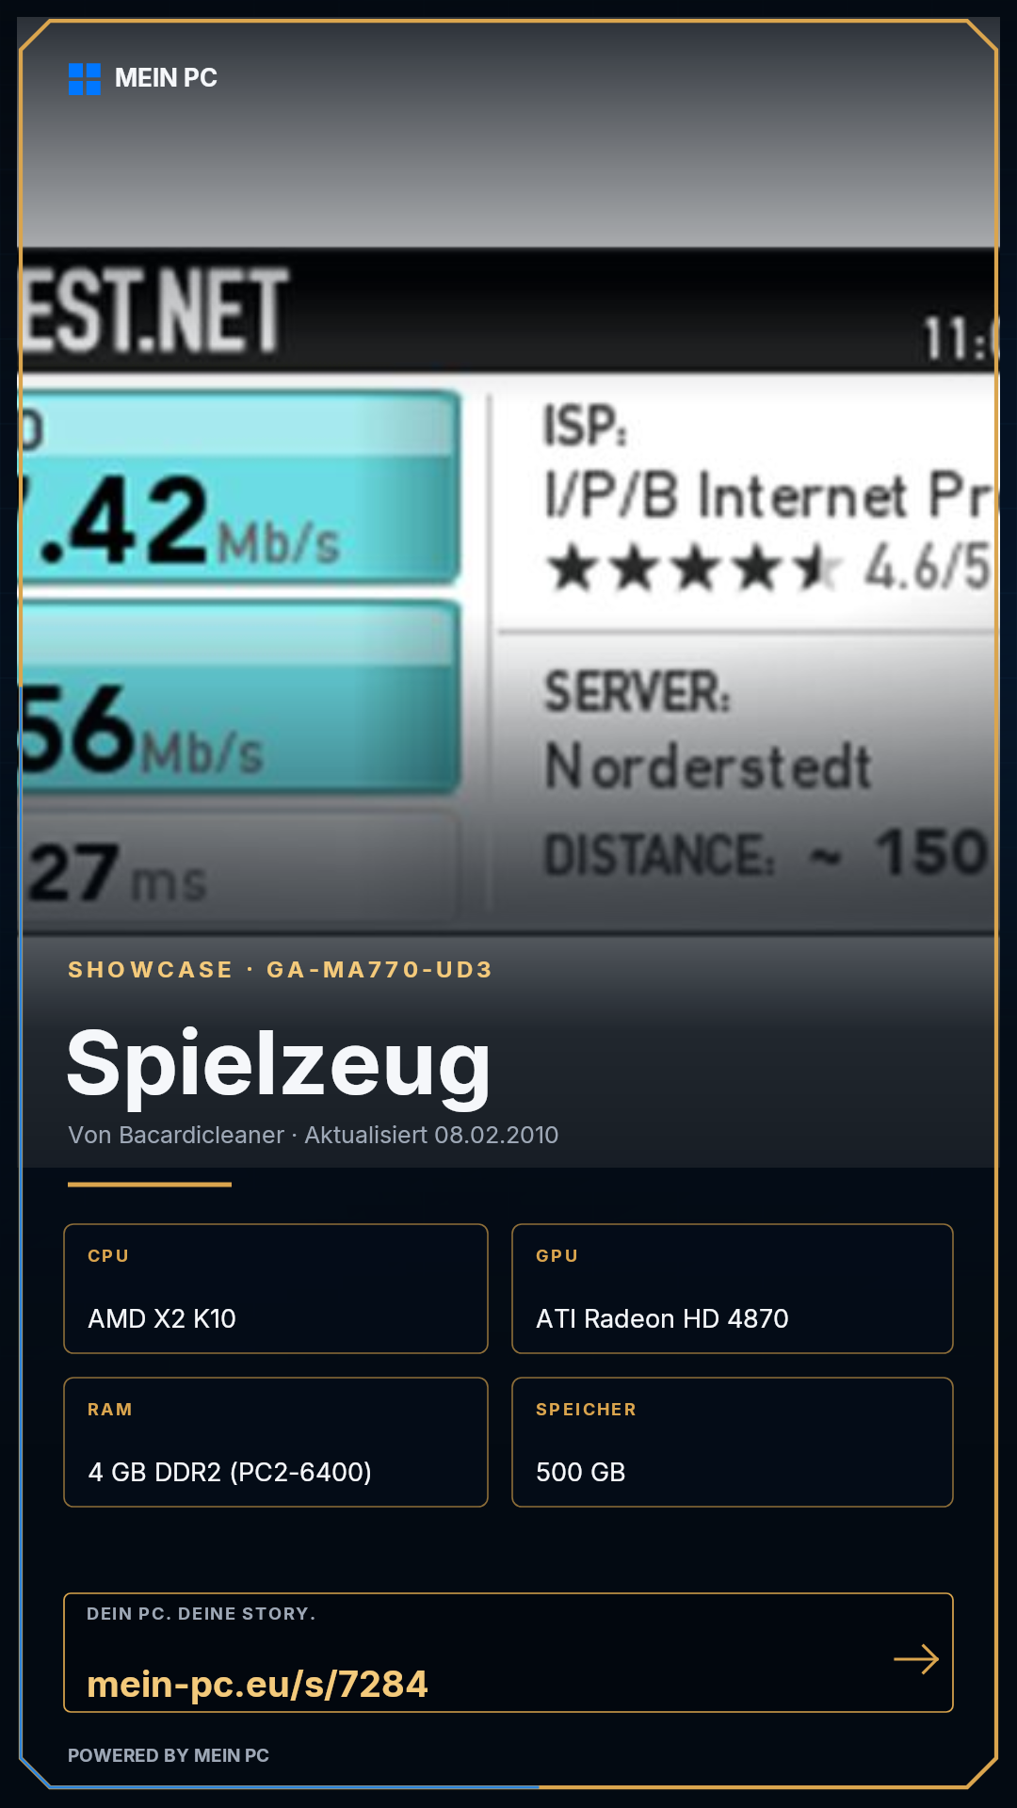Open the mein-pc.eu/s/7284 link
Viewport: 1017px width, 1808px height.
click(257, 1684)
